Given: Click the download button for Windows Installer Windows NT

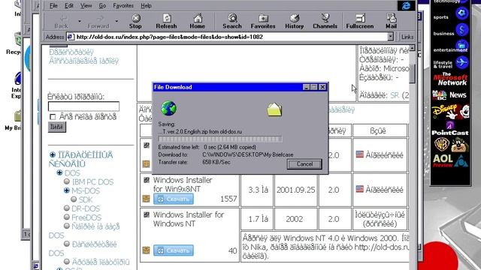Looking at the screenshot, I should point(174,250).
